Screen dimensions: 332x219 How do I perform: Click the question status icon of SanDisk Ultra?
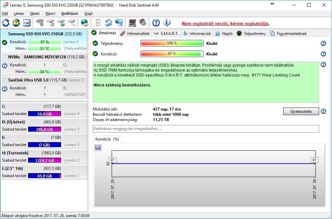point(5,89)
